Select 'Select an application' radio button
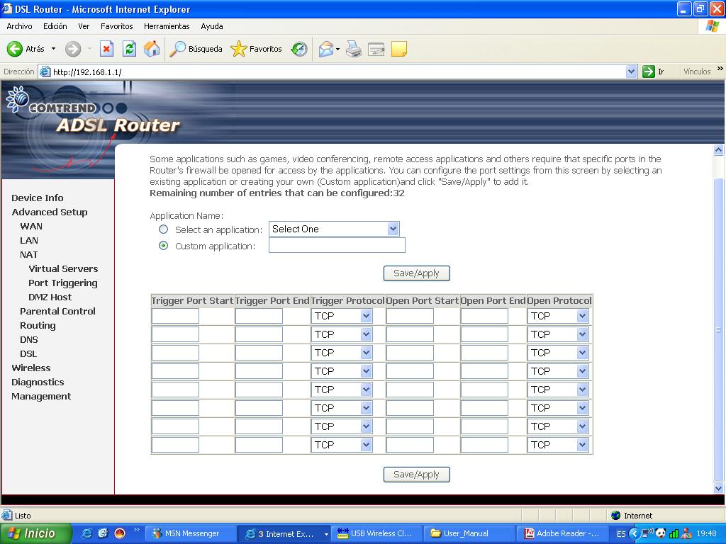 (164, 229)
